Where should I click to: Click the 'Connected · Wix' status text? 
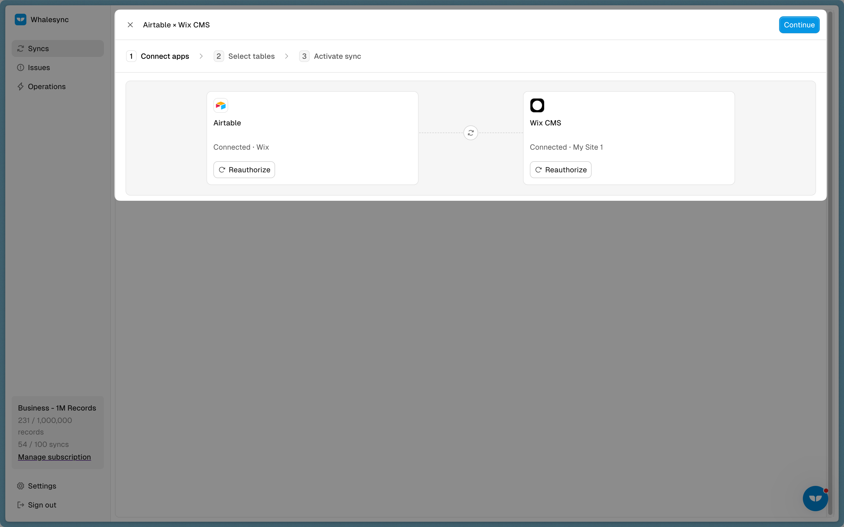[241, 147]
